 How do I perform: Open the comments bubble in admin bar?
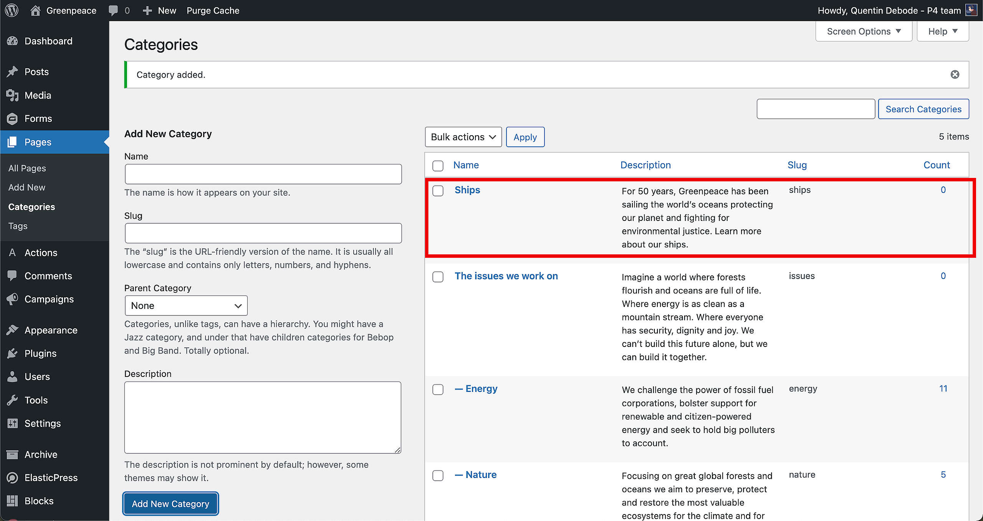[113, 10]
